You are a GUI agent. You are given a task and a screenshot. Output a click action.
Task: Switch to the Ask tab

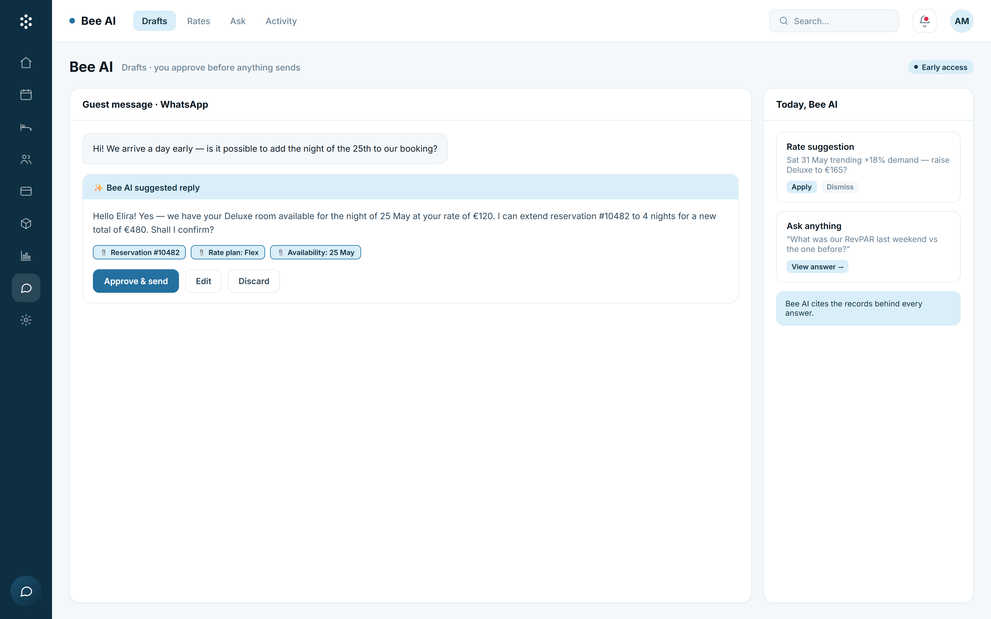238,21
